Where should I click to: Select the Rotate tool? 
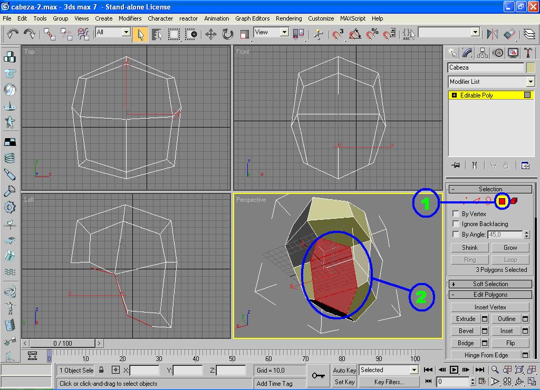coord(228,34)
